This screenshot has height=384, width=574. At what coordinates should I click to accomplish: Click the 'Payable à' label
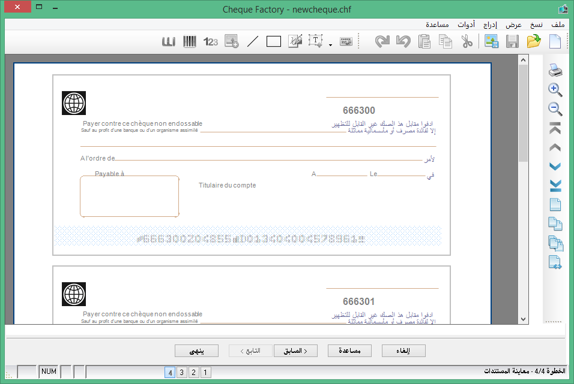tap(109, 174)
